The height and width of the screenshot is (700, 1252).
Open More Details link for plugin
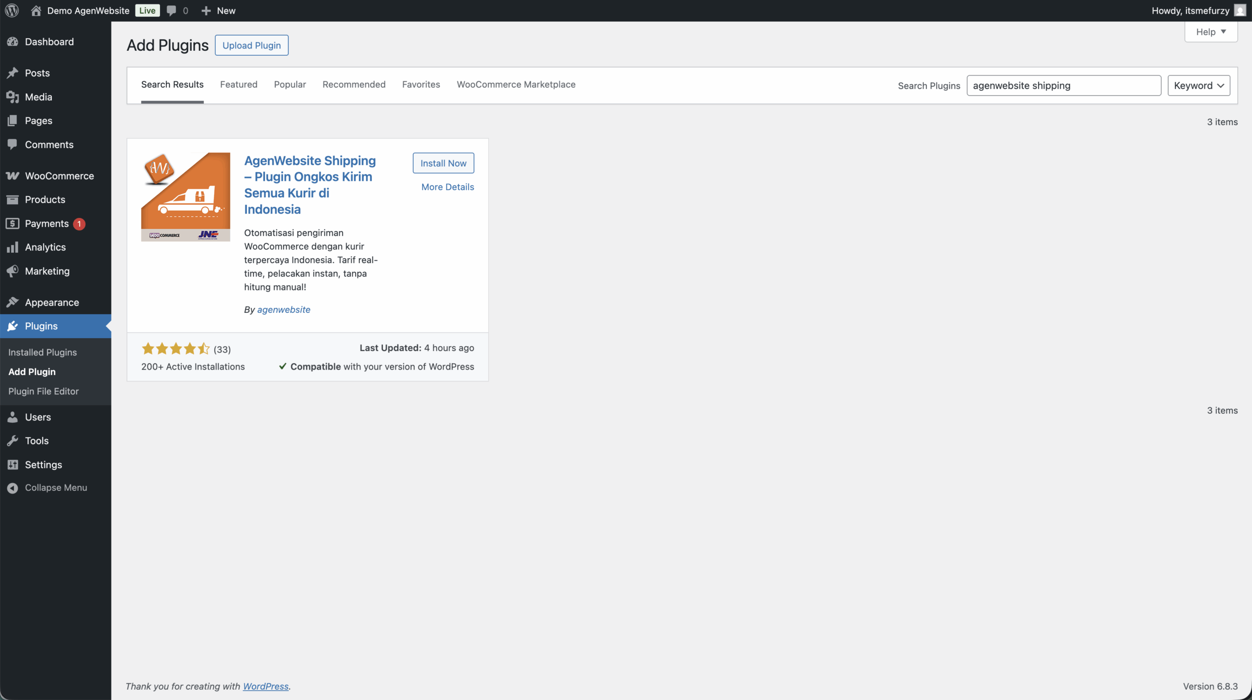click(x=447, y=187)
